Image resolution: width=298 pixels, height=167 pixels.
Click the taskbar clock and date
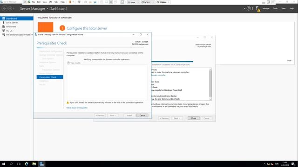click(x=284, y=164)
